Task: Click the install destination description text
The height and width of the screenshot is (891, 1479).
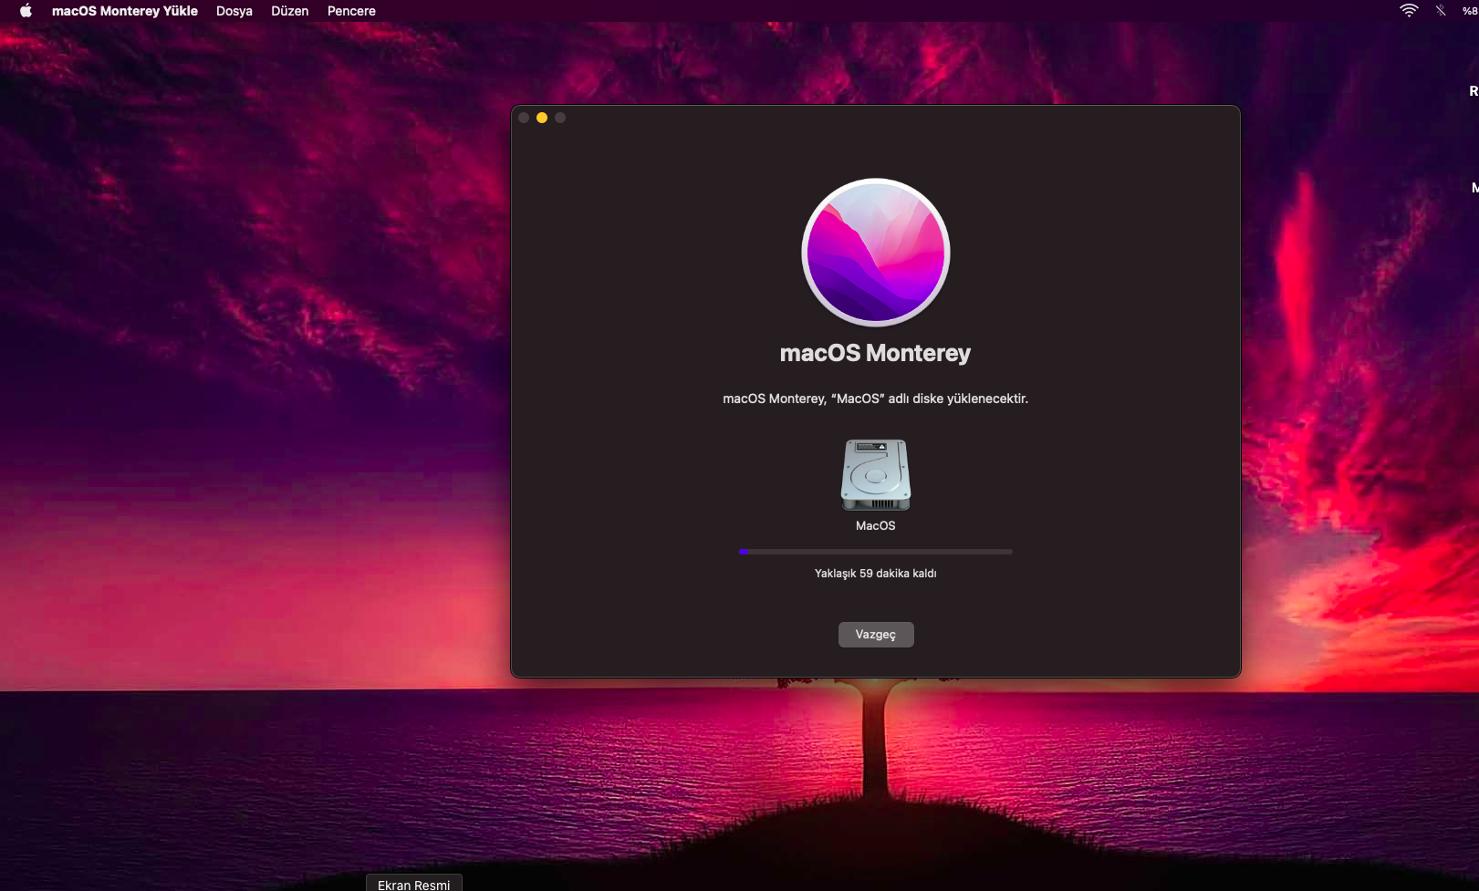Action: coord(875,399)
